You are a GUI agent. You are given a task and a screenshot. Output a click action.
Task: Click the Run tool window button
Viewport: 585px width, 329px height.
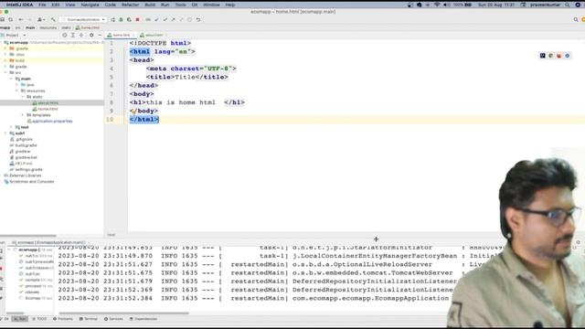(20, 319)
